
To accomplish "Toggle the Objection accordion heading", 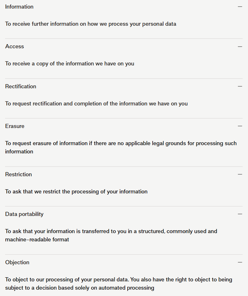I will pos(17,262).
